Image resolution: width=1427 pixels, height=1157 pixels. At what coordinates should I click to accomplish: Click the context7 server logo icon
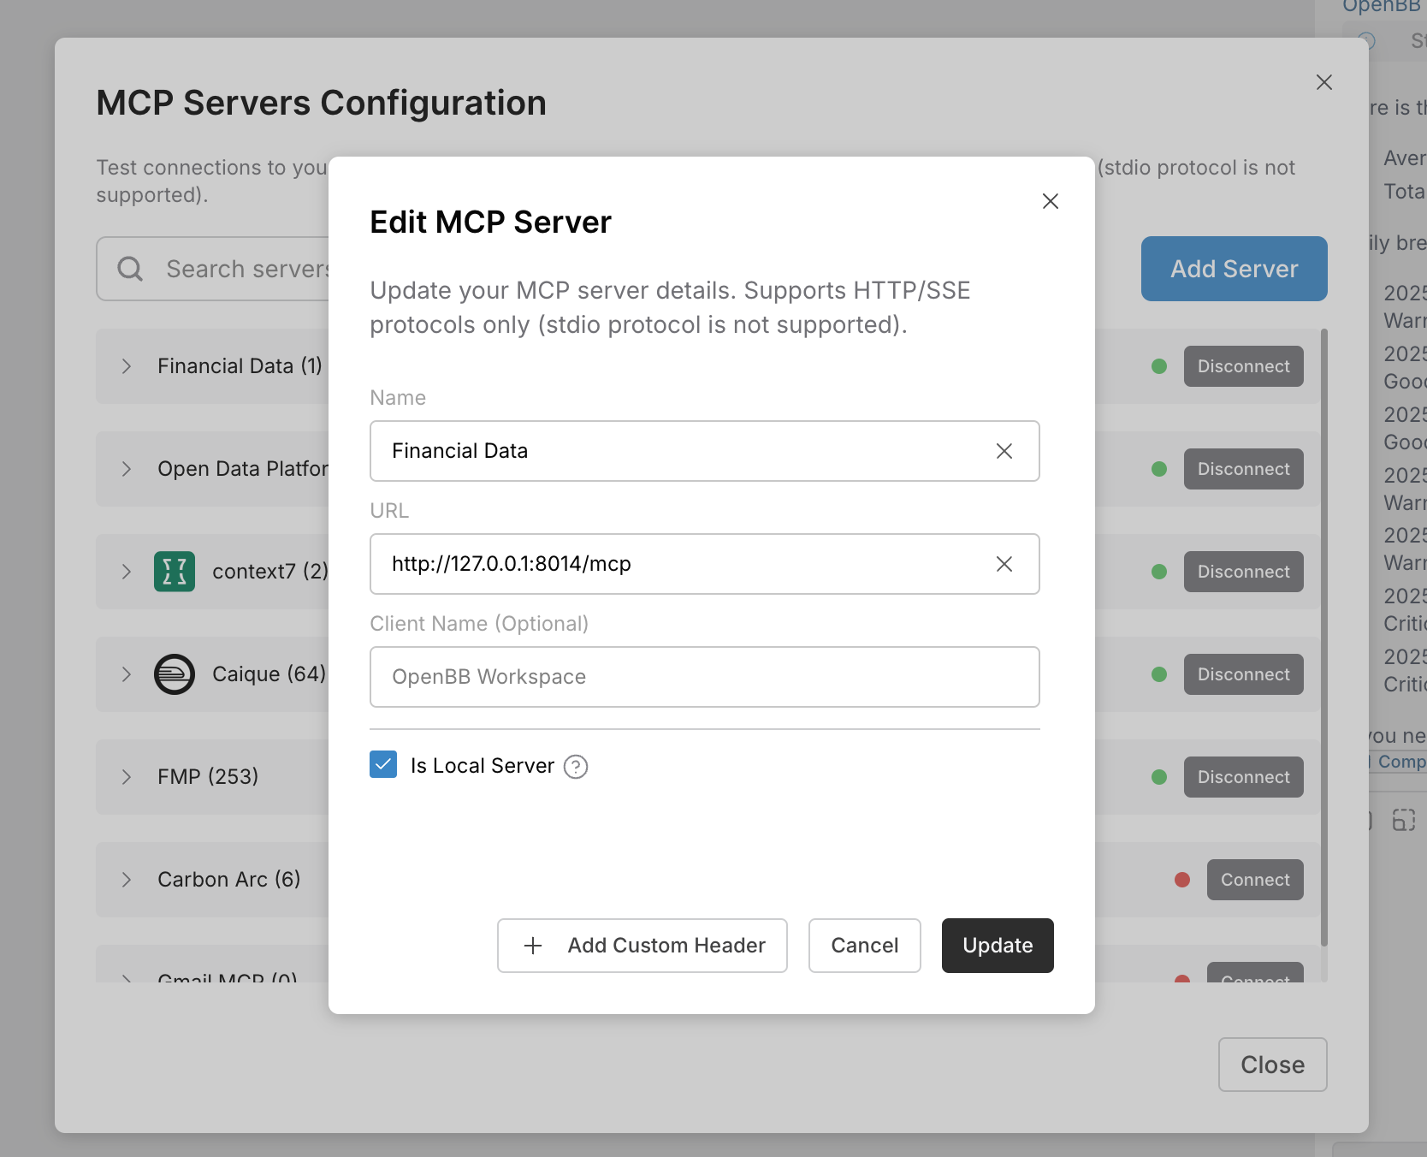click(x=175, y=572)
